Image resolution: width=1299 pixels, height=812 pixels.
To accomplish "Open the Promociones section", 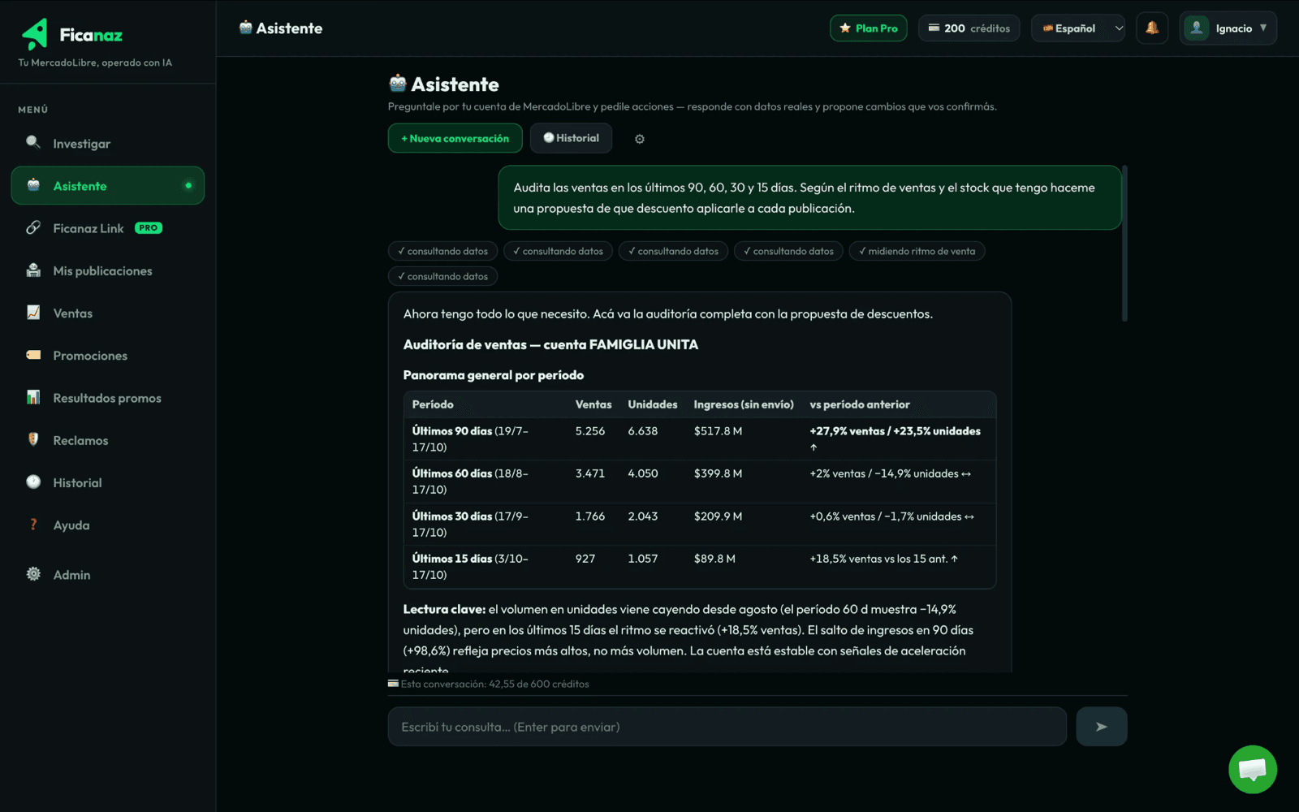I will [x=108, y=356].
